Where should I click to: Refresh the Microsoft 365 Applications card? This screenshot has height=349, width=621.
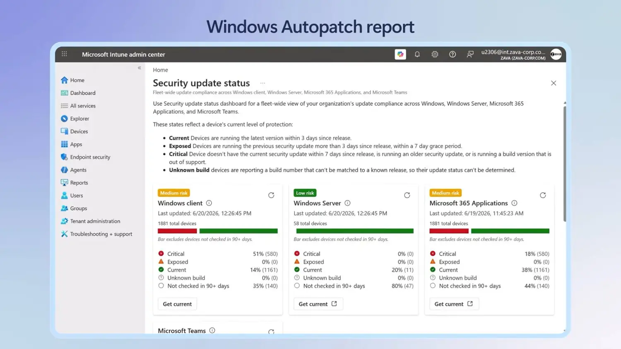(543, 195)
